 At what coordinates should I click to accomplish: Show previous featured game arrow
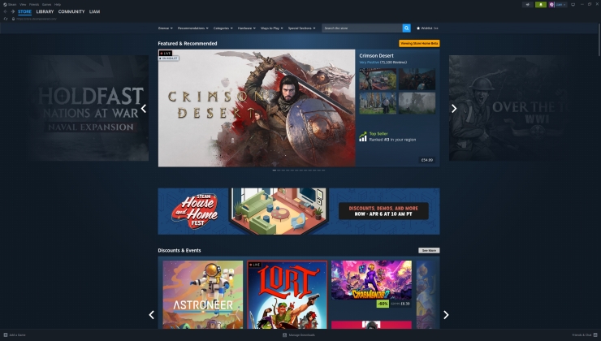click(x=144, y=109)
